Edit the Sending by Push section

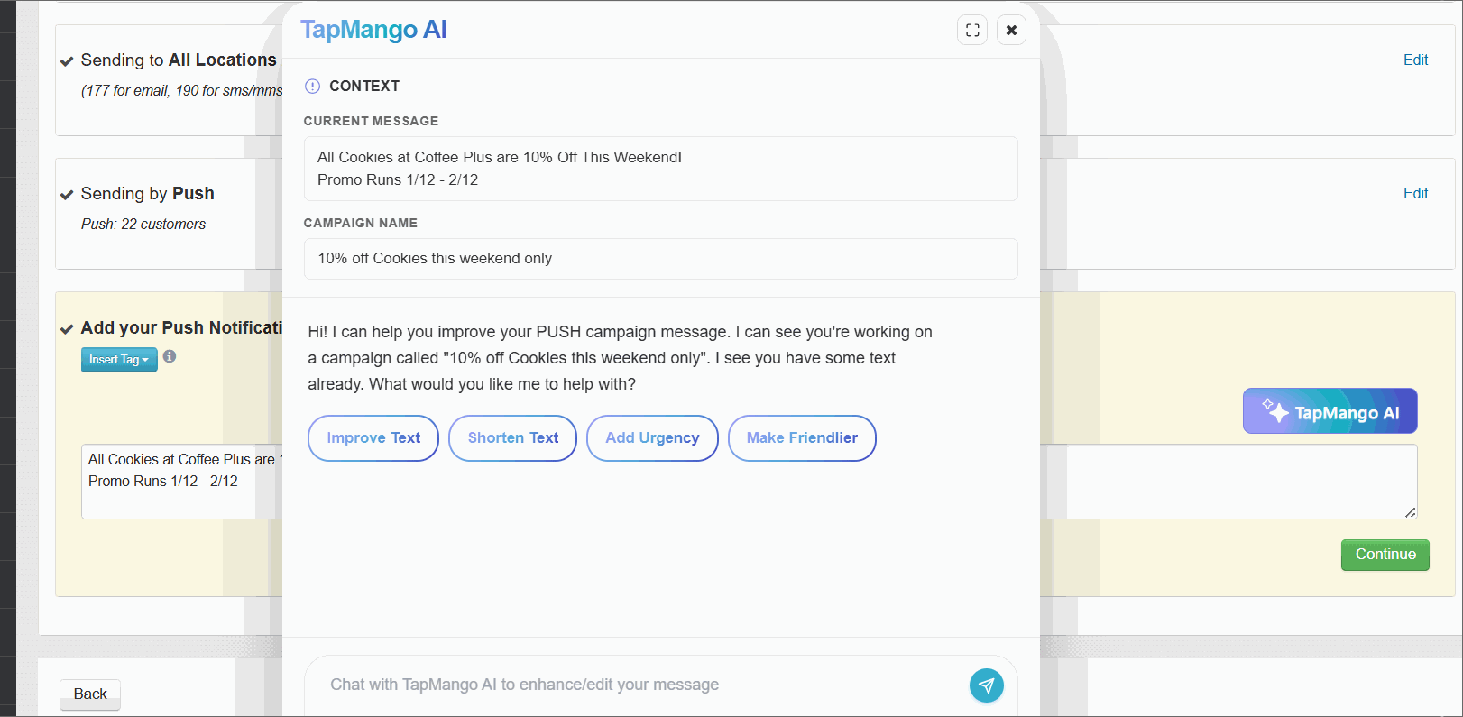(x=1415, y=193)
